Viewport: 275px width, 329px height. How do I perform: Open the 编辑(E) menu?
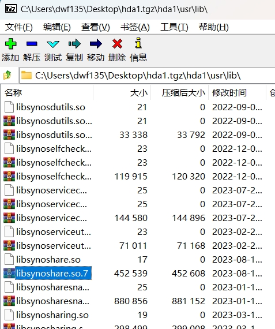click(57, 27)
